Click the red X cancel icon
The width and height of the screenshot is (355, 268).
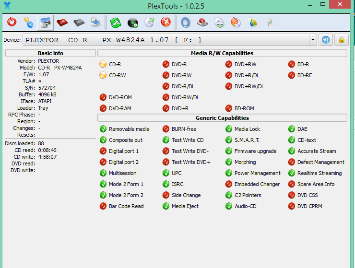pyautogui.click(x=166, y=22)
